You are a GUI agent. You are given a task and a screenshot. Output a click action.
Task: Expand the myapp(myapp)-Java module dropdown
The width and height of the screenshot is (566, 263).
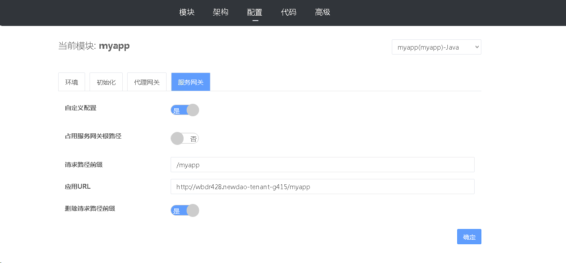coord(436,47)
